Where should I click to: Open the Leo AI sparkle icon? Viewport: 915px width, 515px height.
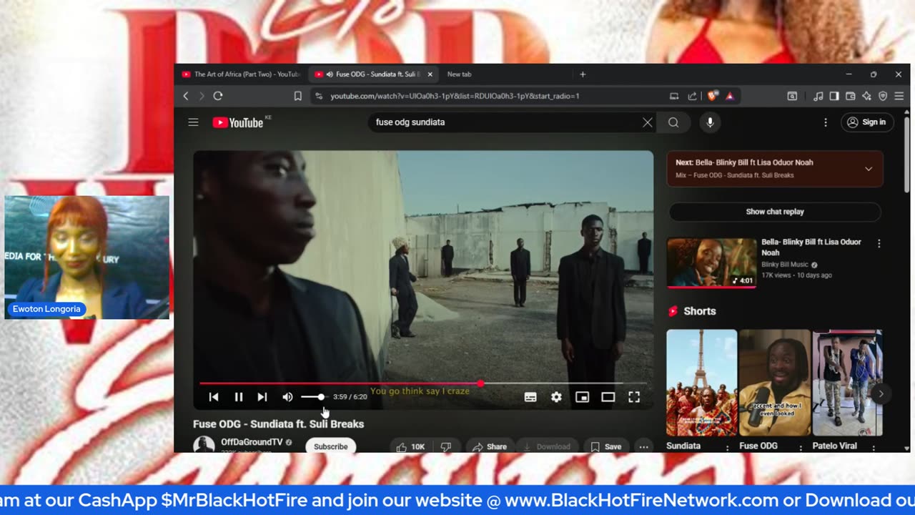click(x=866, y=96)
